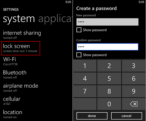The height and width of the screenshot is (121, 146).
Task: Tap keypad digit 1
Action: (x=85, y=66)
